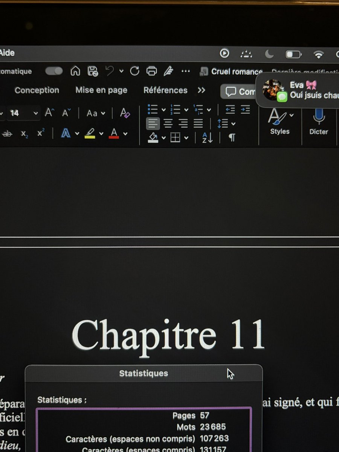
Task: Open the Aide menu in the menu bar
Action: coord(7,53)
